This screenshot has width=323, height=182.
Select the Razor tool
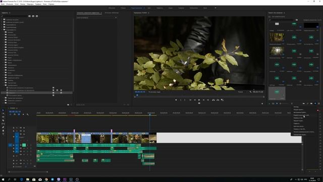(x=3, y=120)
